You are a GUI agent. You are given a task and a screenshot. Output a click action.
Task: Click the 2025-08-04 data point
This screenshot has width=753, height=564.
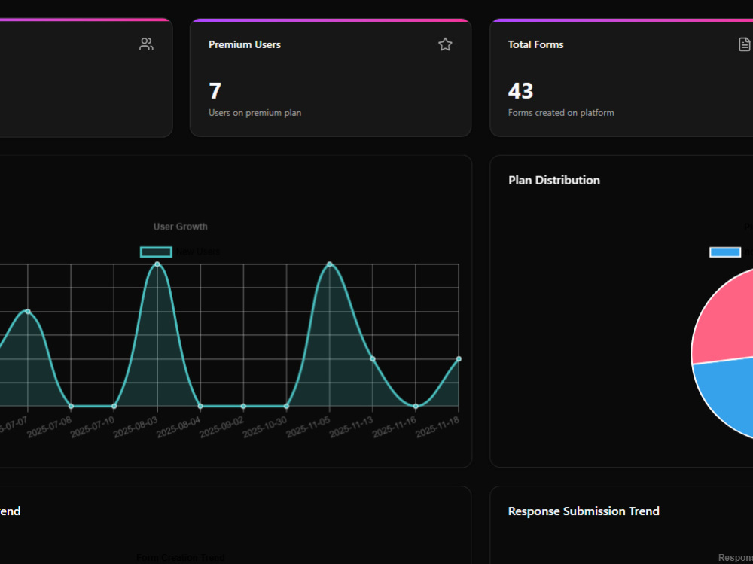tap(200, 406)
